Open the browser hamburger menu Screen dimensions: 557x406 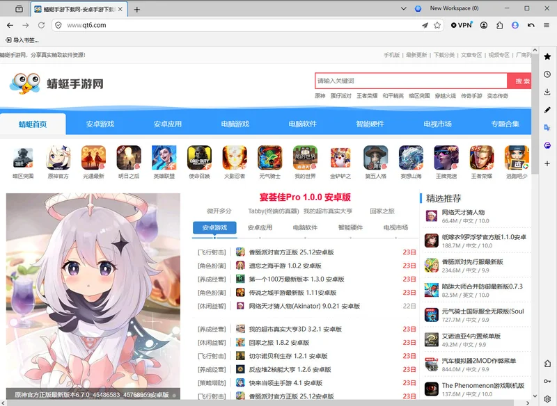547,25
